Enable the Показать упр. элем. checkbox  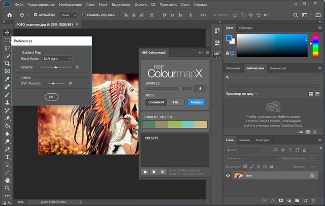[84, 15]
